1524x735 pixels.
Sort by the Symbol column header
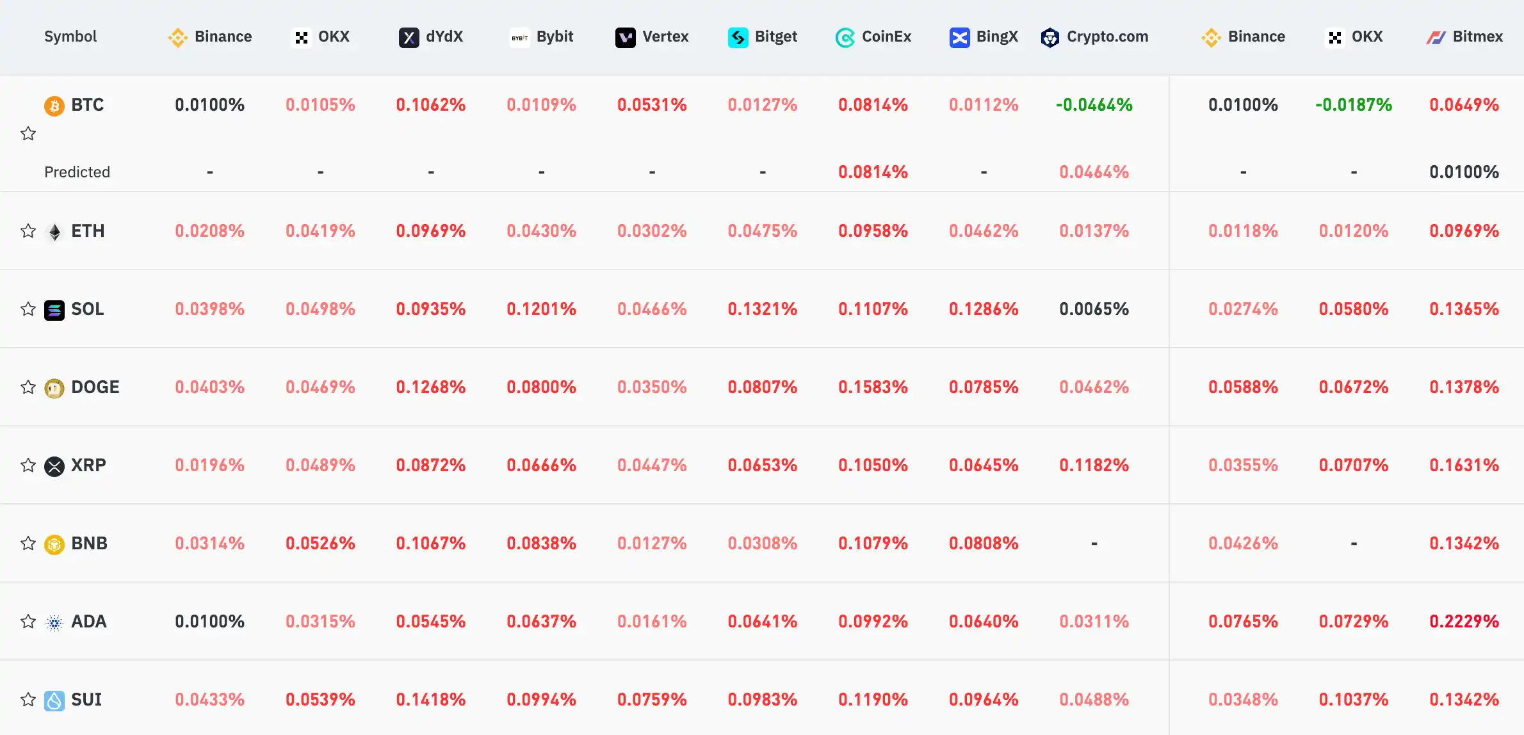point(70,36)
